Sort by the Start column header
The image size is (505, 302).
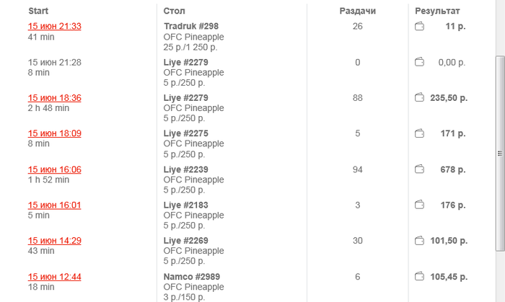(38, 11)
